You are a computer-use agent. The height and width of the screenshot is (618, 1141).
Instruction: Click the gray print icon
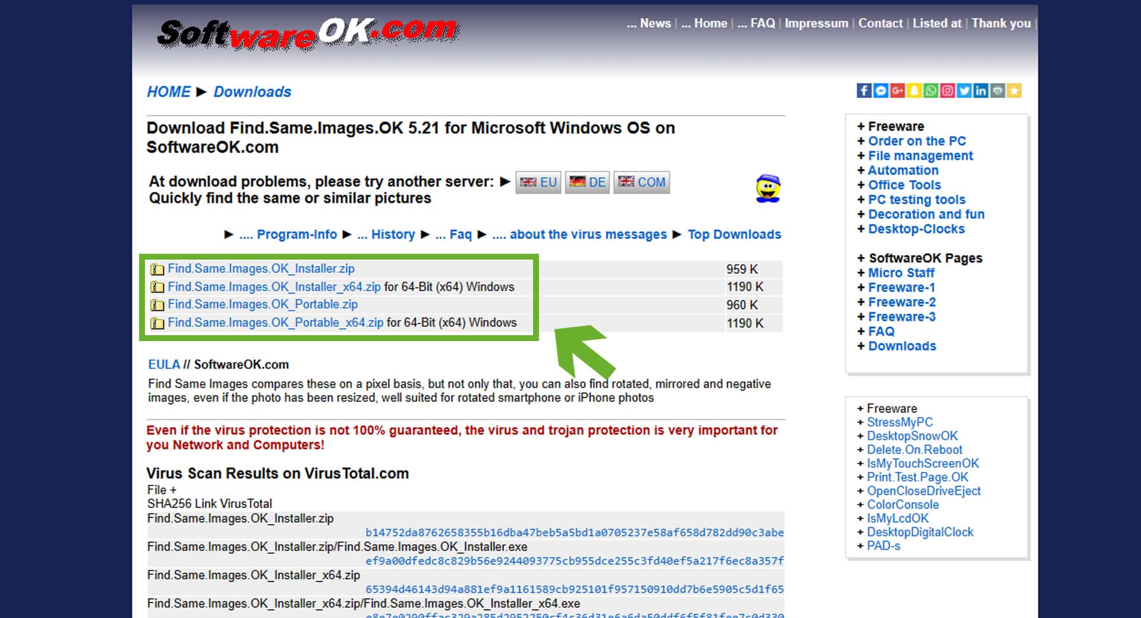[x=997, y=90]
